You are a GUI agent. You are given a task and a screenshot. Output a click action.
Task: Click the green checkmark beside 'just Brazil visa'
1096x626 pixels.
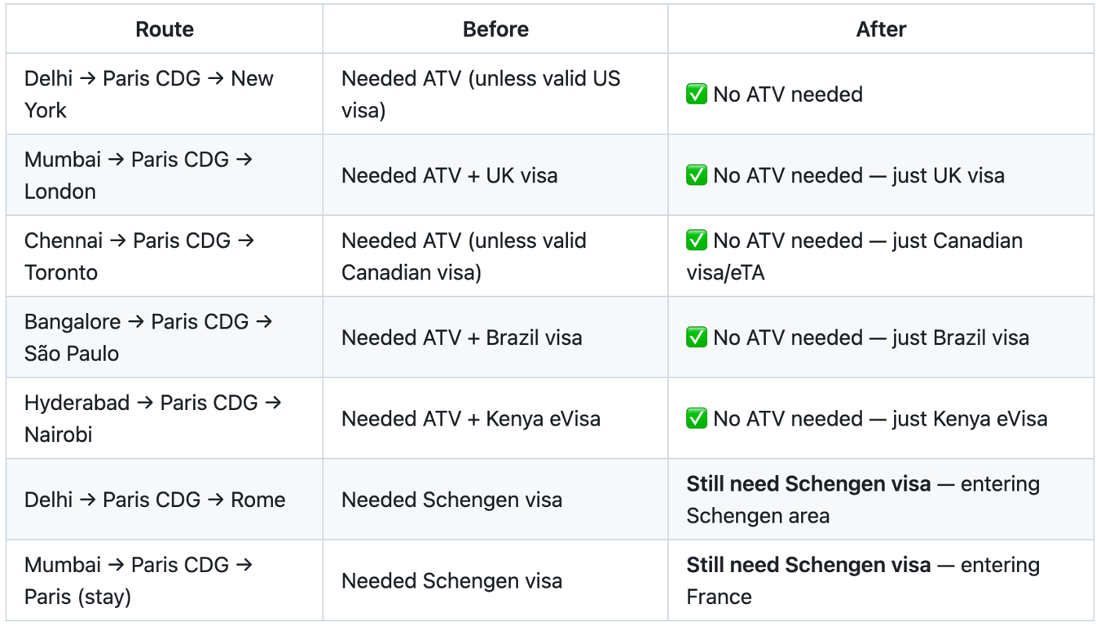(x=697, y=337)
